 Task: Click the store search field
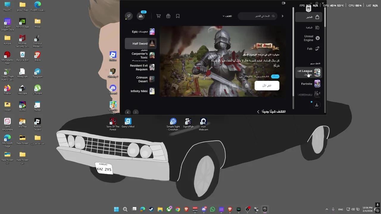[257, 16]
